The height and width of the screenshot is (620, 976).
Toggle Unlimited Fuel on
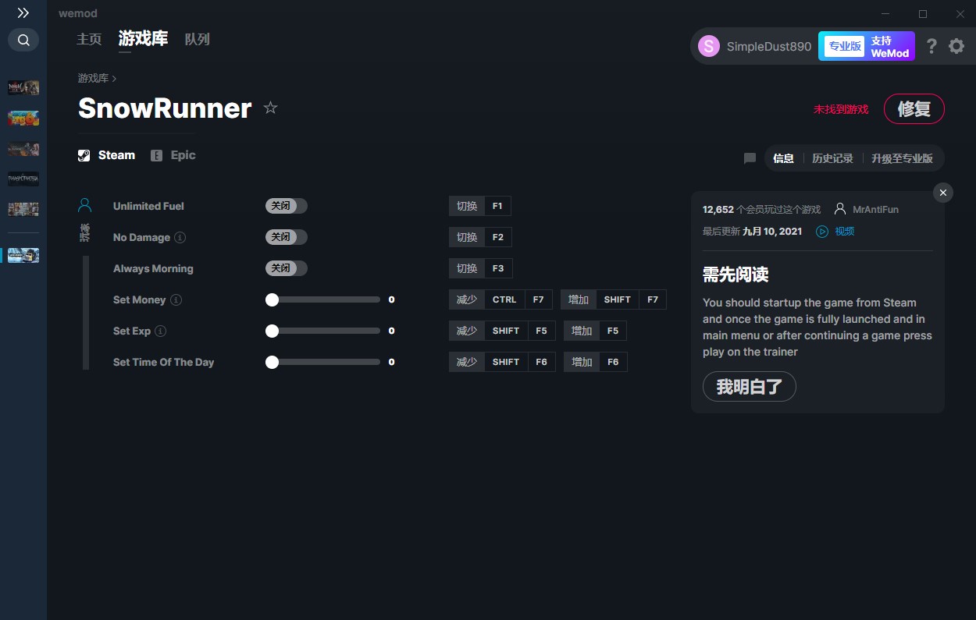pyautogui.click(x=287, y=206)
